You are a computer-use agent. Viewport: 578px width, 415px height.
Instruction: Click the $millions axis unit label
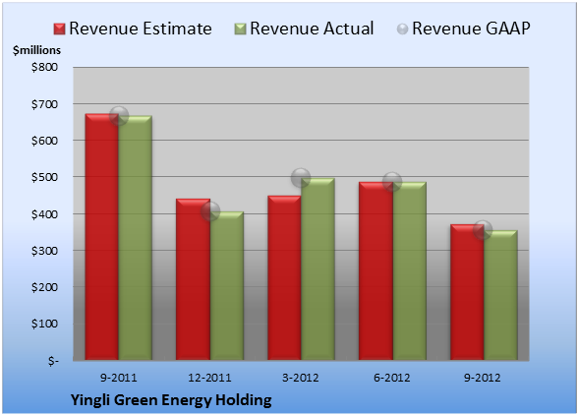(36, 50)
